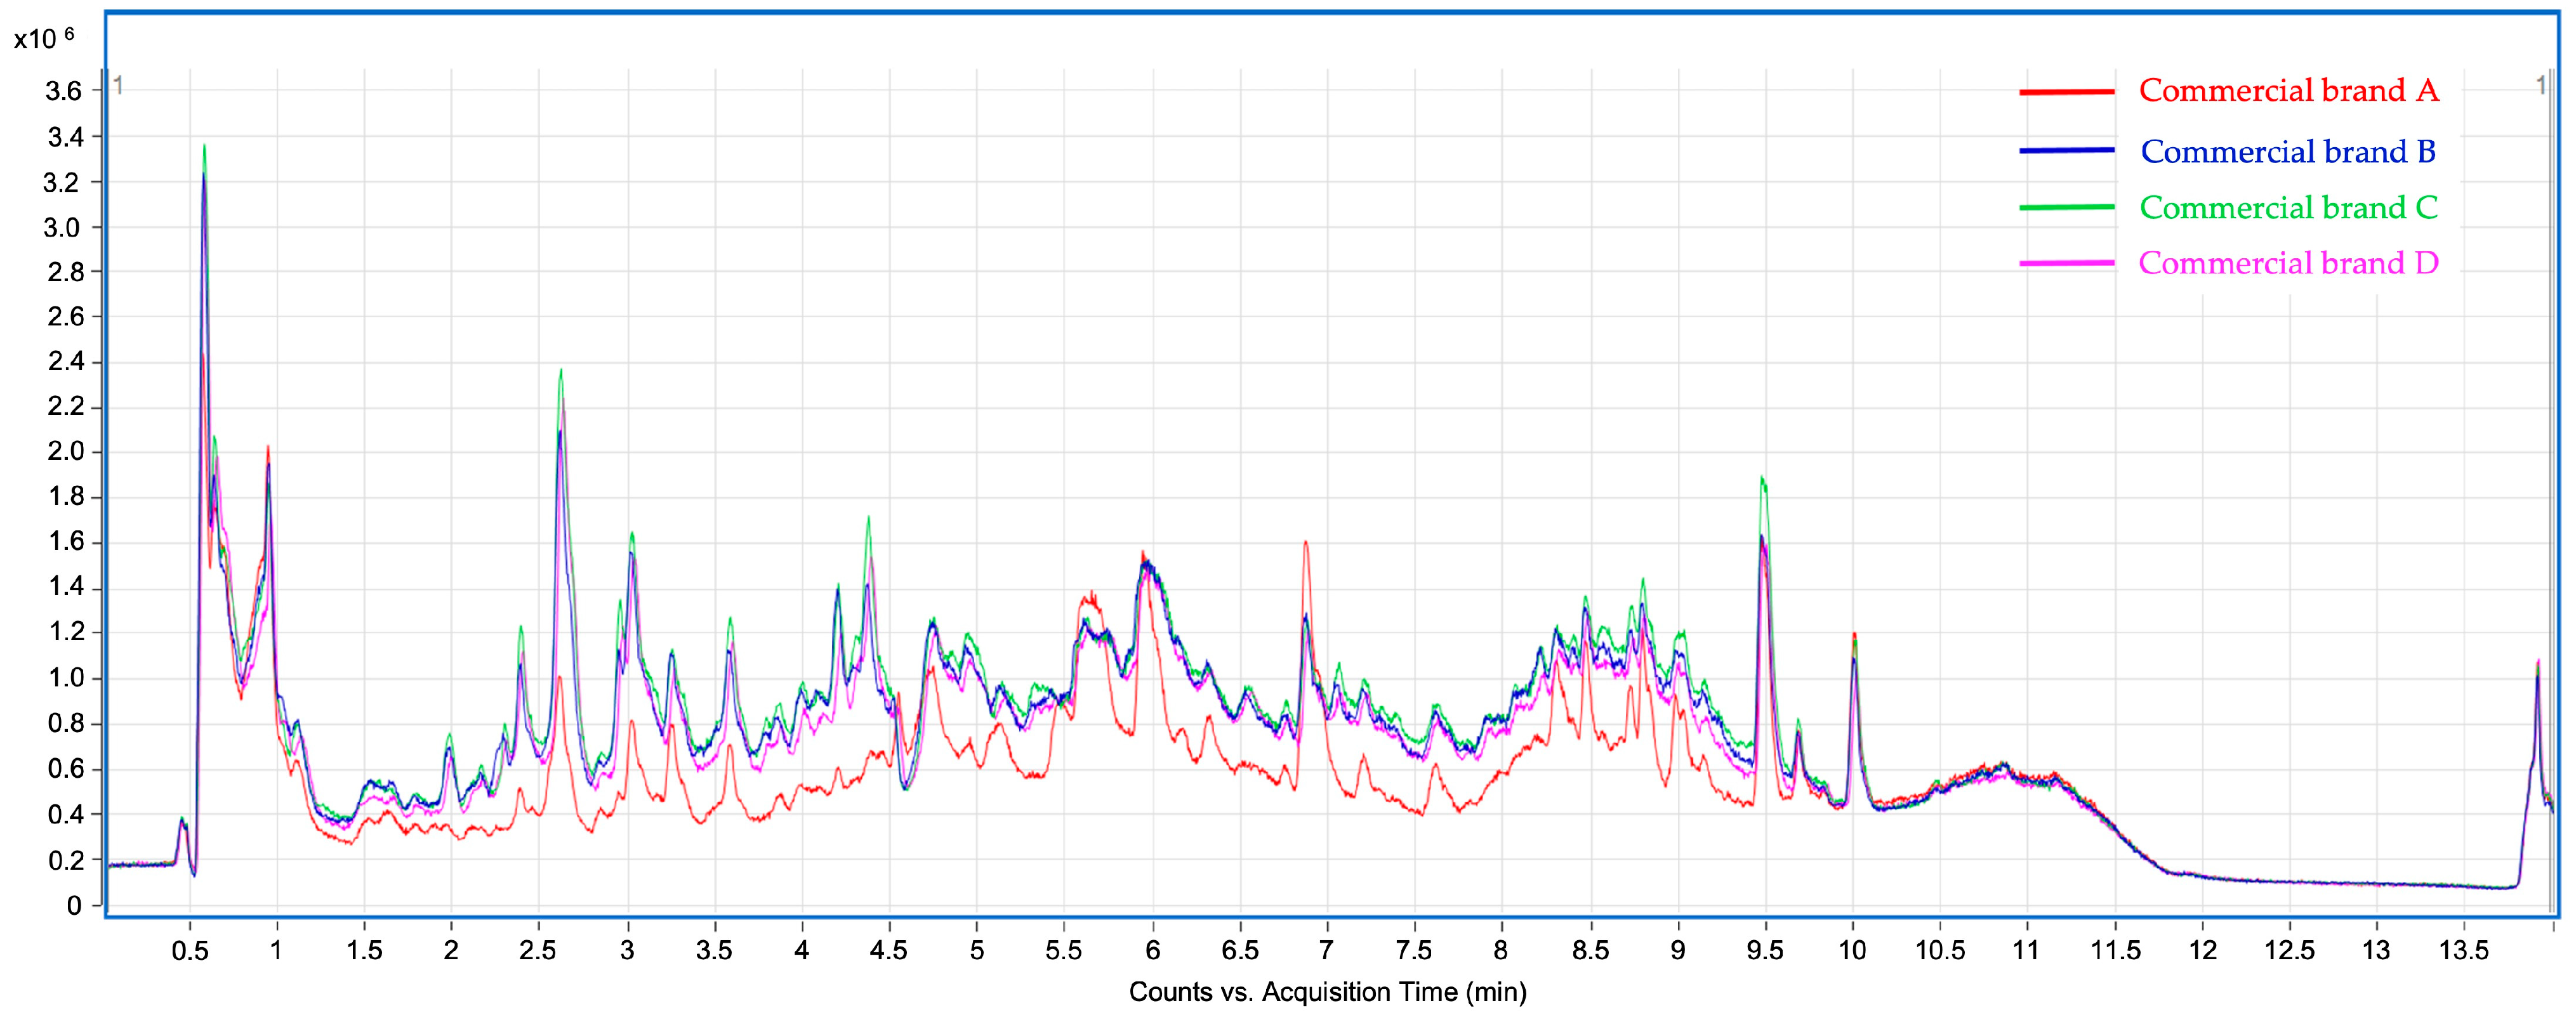Viewport: 2576px width, 1022px height.
Task: Click the 0.5 tick on the x-axis
Action: pyautogui.click(x=189, y=950)
